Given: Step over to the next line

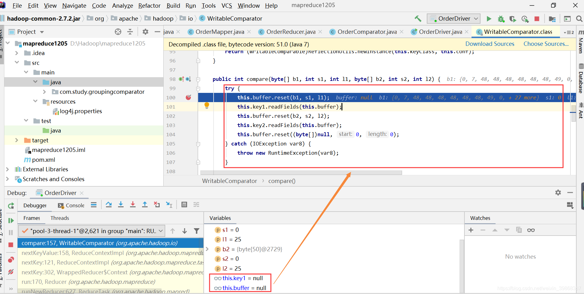Looking at the screenshot, I should [x=108, y=205].
